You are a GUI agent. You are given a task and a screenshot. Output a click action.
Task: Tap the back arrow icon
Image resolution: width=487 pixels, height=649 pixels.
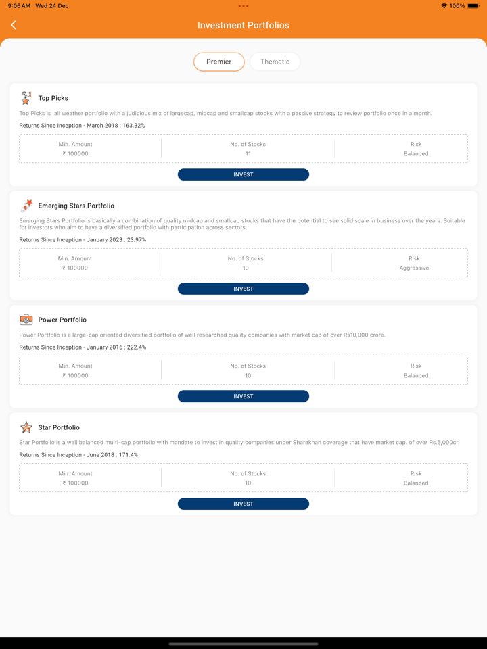point(14,25)
